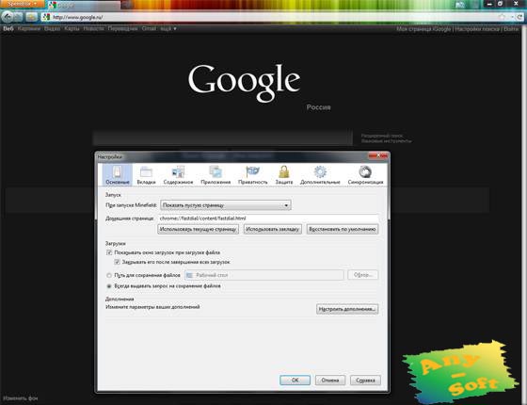527x405 pixels.
Task: Toggle show downloads window checkbox
Action: coord(109,252)
